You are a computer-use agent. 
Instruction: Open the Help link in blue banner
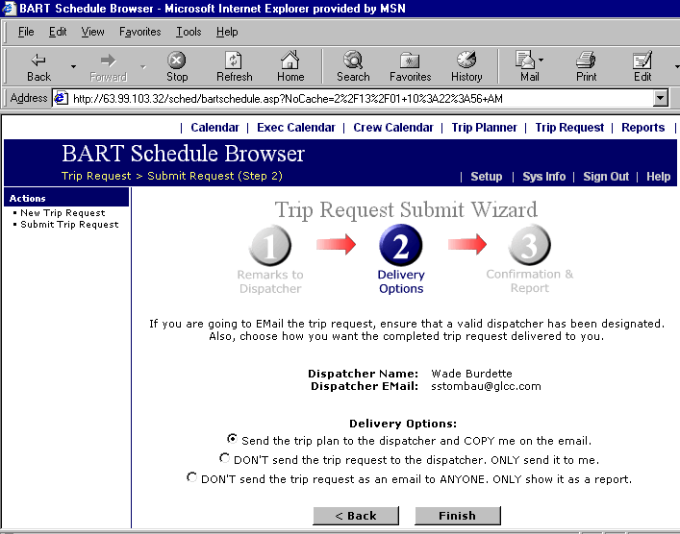click(x=658, y=177)
